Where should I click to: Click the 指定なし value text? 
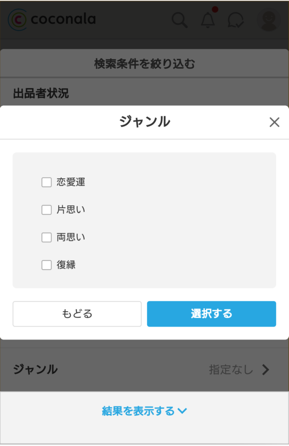pyautogui.click(x=231, y=370)
